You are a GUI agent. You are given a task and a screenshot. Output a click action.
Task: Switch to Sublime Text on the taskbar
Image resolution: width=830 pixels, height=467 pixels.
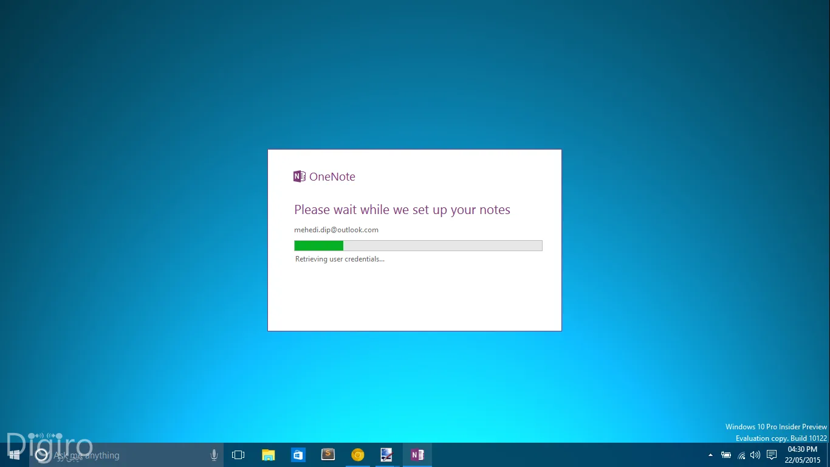[x=328, y=455]
